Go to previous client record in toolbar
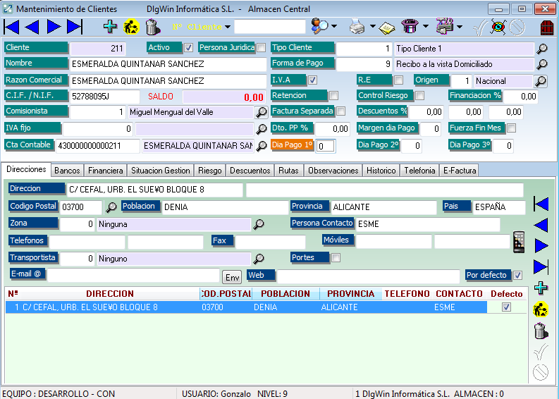This screenshot has width=559, height=399. [x=32, y=27]
